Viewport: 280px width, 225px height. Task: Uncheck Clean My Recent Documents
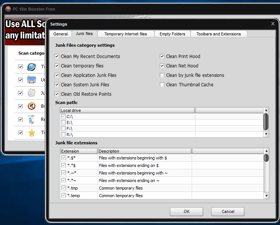57,57
